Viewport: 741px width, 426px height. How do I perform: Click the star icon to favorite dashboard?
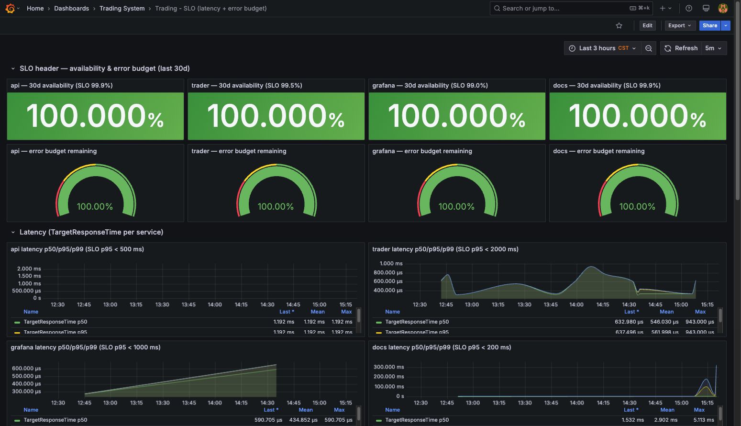619,25
